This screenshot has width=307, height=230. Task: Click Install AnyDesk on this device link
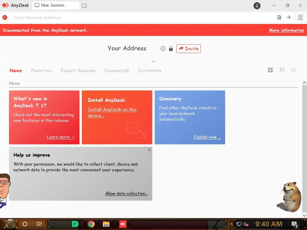pos(113,113)
